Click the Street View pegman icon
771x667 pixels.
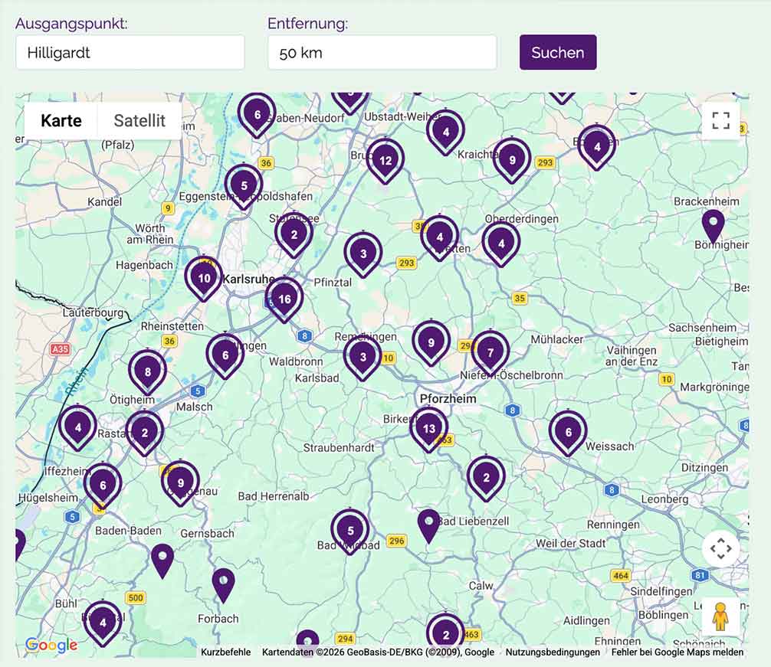(720, 616)
